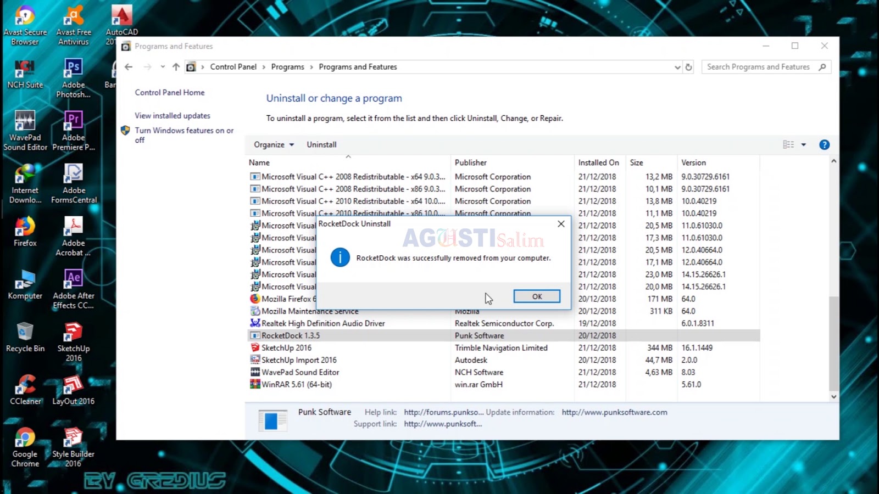Sort list by Publisher column header
The height and width of the screenshot is (494, 879).
(x=512, y=162)
